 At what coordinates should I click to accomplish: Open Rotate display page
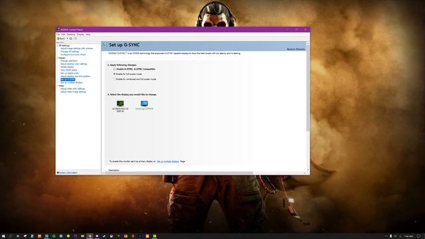[67, 67]
